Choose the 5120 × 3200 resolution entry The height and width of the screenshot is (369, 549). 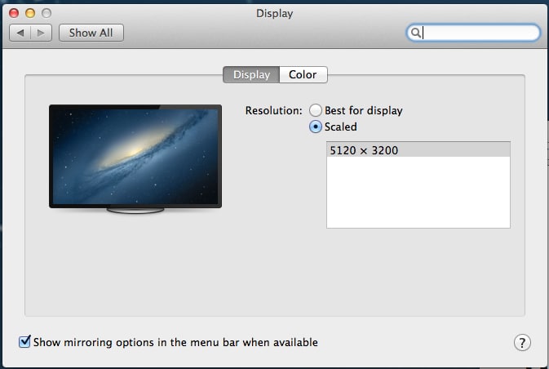tap(418, 150)
